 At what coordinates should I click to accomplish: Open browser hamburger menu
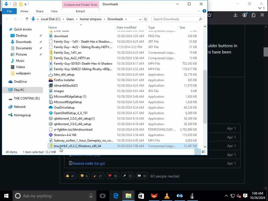click(x=262, y=15)
